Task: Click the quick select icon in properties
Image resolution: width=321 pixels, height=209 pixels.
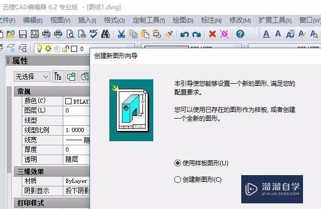Action: (x=84, y=77)
